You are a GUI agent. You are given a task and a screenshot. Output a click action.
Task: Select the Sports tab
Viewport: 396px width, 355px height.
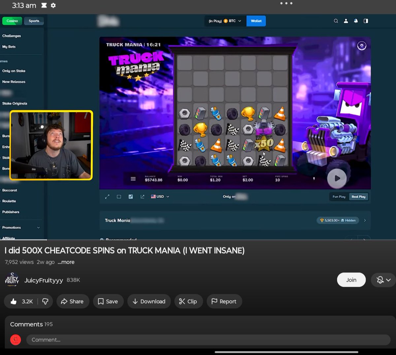coord(34,21)
